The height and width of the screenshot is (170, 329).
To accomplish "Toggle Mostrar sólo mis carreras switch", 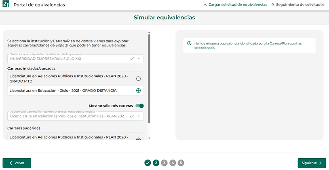I will click(x=139, y=106).
